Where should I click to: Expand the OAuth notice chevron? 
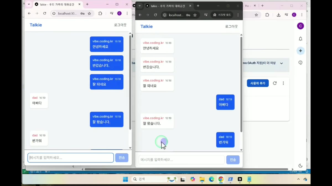click(281, 63)
